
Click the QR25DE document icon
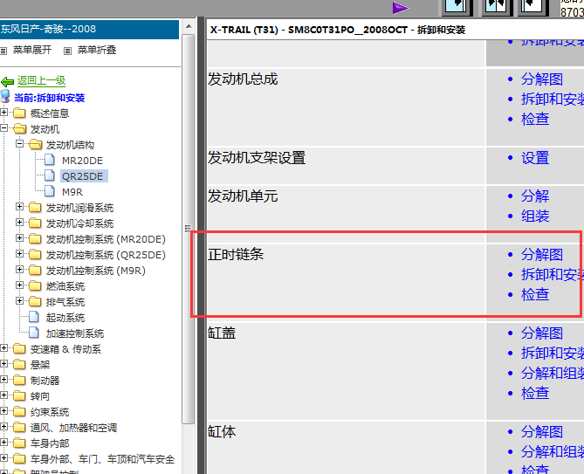click(x=50, y=175)
